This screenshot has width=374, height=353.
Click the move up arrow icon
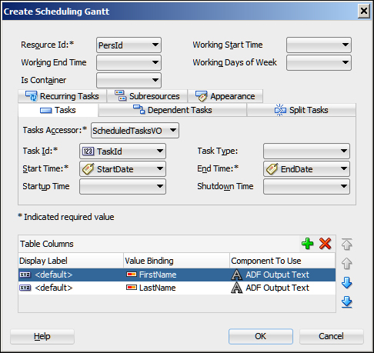[346, 264]
